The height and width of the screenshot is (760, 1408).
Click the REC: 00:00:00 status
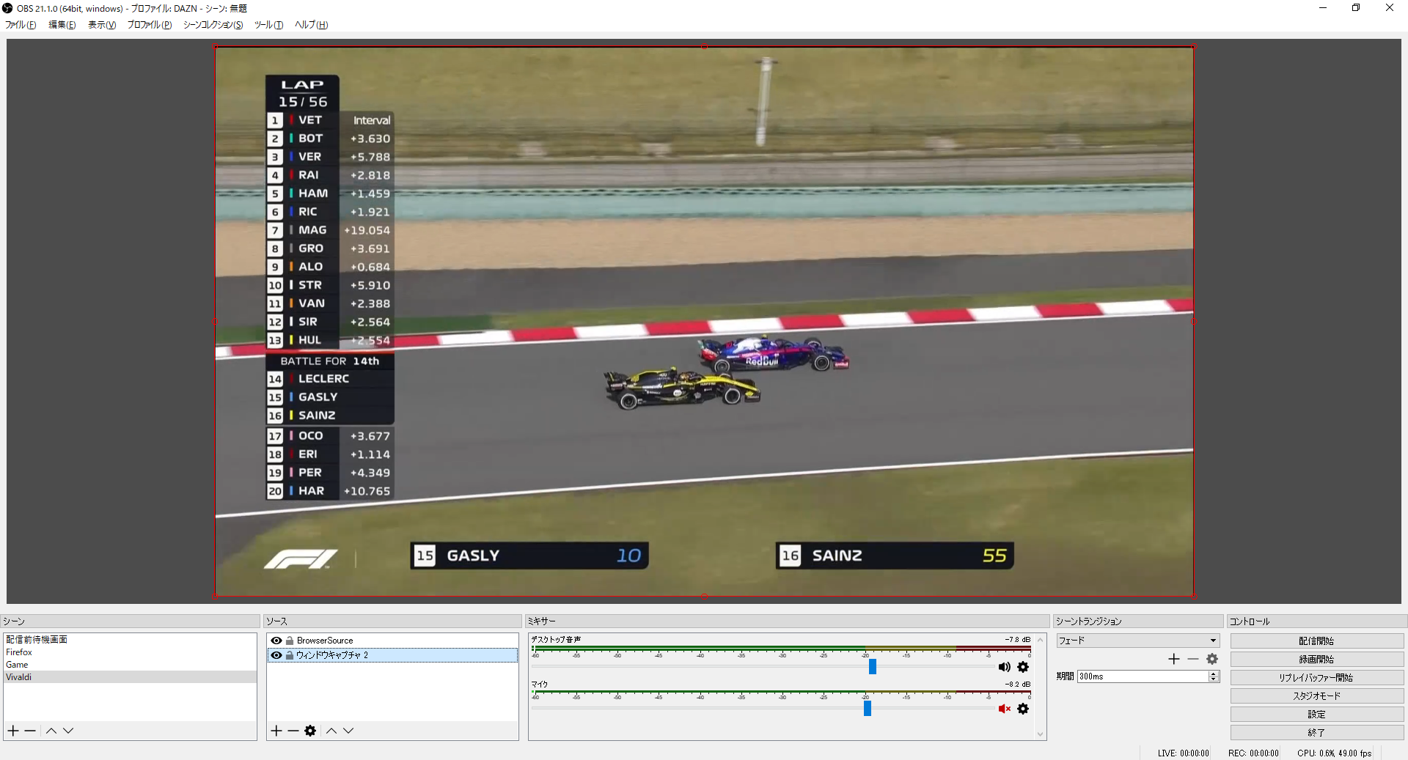click(x=1253, y=753)
